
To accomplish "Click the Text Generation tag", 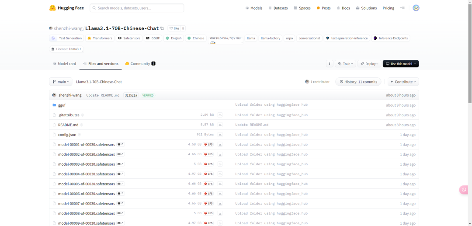I will coord(66,38).
